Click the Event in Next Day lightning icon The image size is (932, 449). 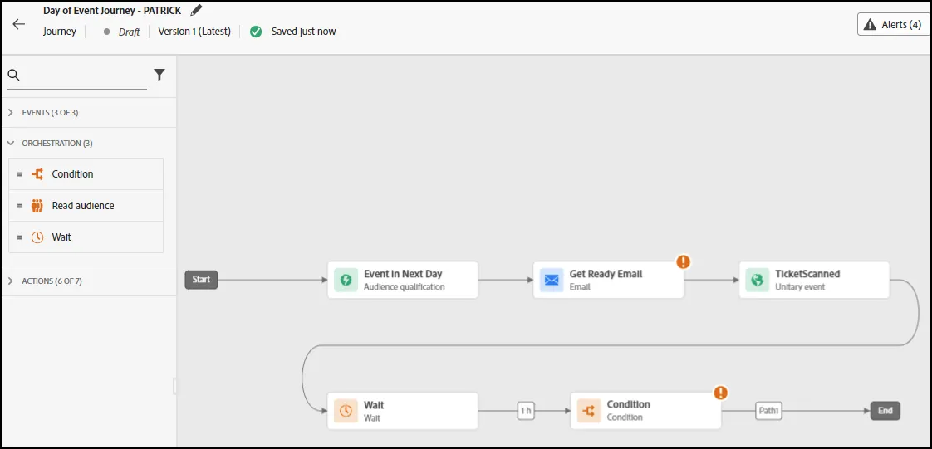346,280
